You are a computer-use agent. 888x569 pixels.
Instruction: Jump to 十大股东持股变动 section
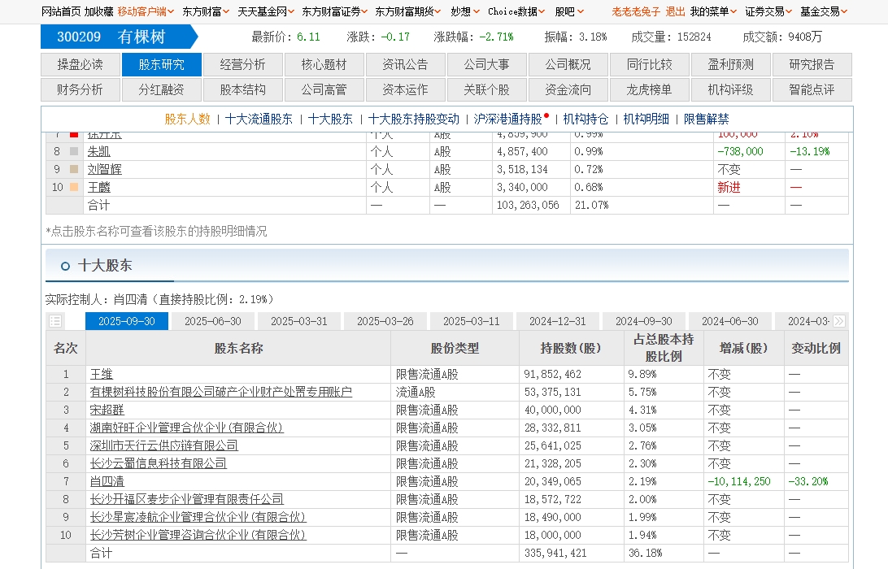tap(413, 119)
